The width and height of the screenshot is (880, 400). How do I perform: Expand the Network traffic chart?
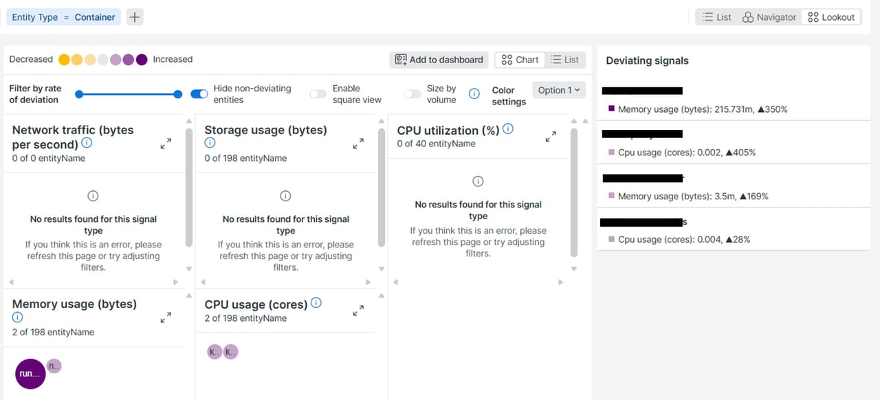(x=166, y=144)
